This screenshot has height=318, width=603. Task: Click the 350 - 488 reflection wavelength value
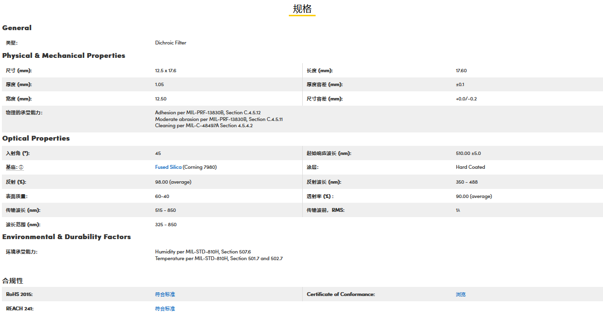pyautogui.click(x=467, y=182)
